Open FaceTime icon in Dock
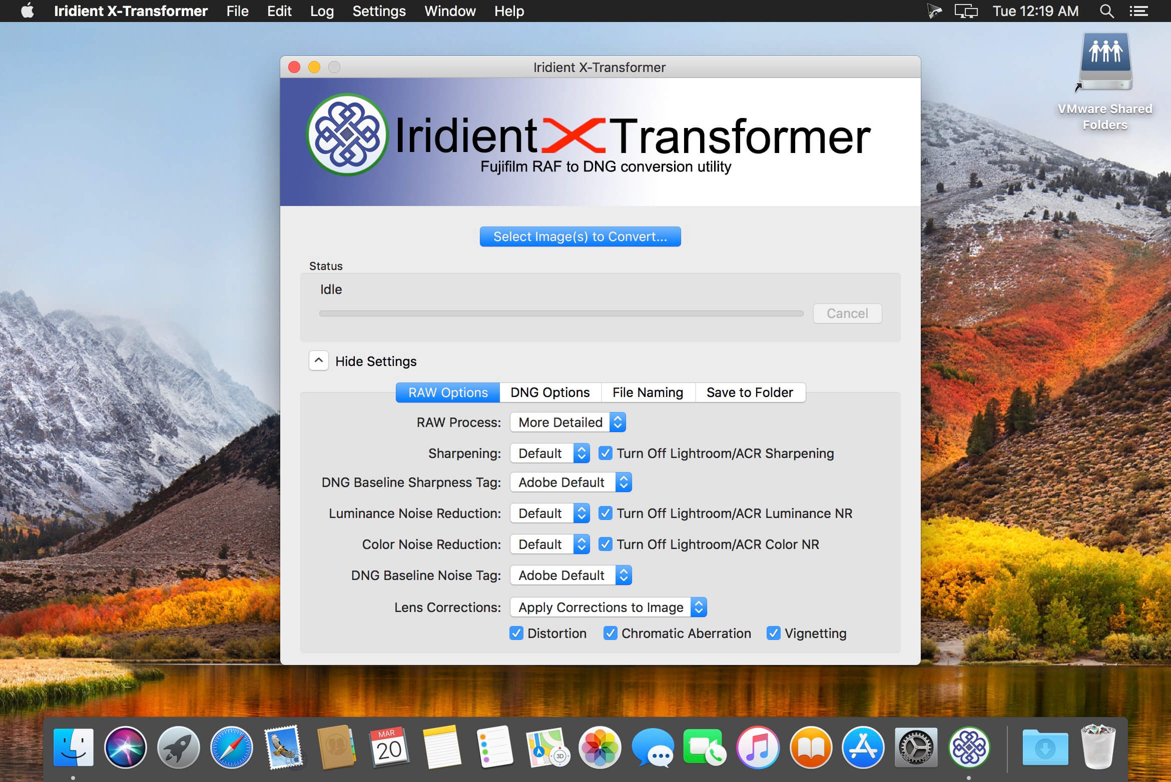The height and width of the screenshot is (782, 1171). coord(705,747)
